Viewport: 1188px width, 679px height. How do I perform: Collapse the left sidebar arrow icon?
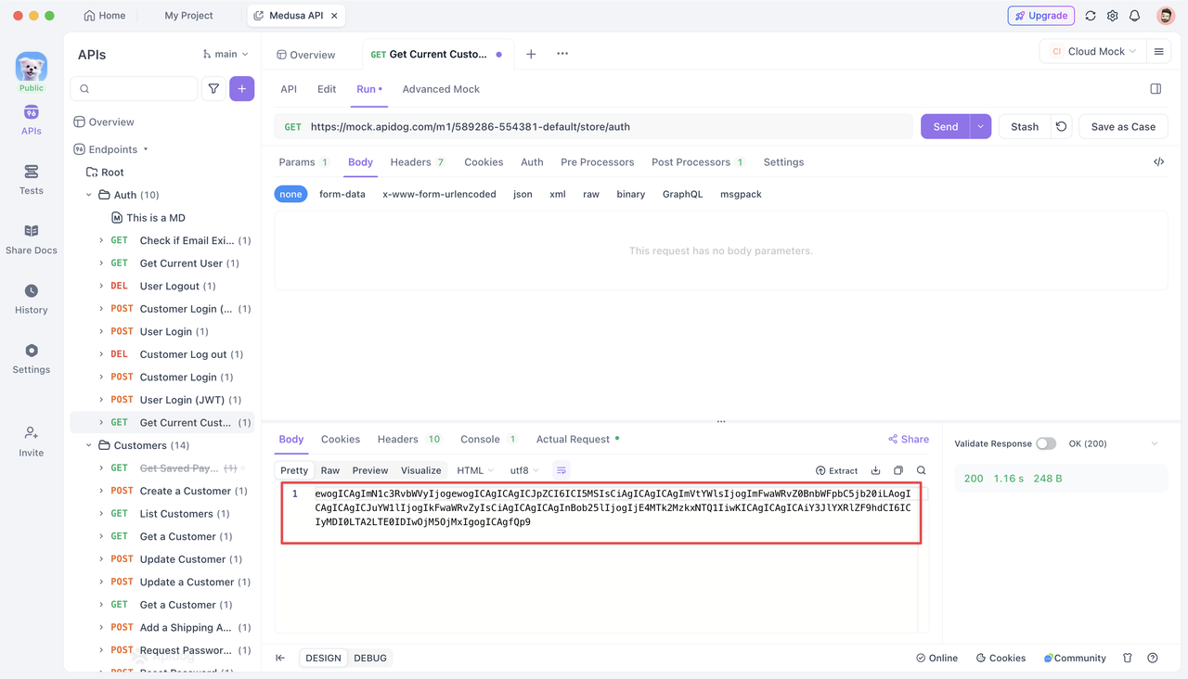tap(280, 658)
